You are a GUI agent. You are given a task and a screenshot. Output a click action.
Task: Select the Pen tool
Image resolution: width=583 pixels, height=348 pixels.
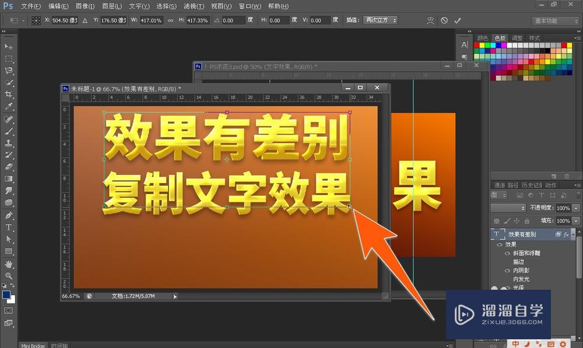(x=8, y=216)
